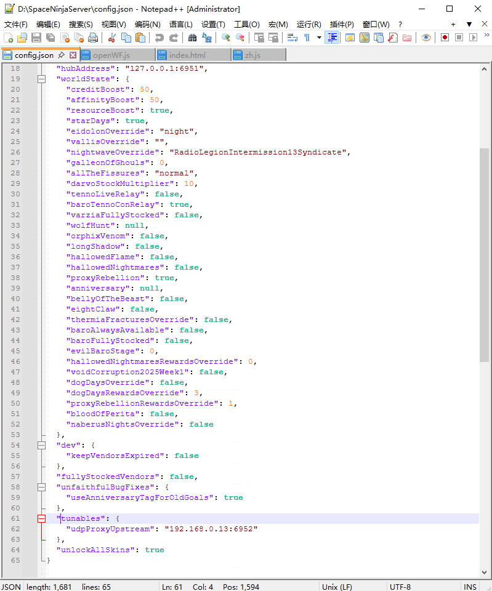Click the Print icon in toolbar

coord(92,38)
